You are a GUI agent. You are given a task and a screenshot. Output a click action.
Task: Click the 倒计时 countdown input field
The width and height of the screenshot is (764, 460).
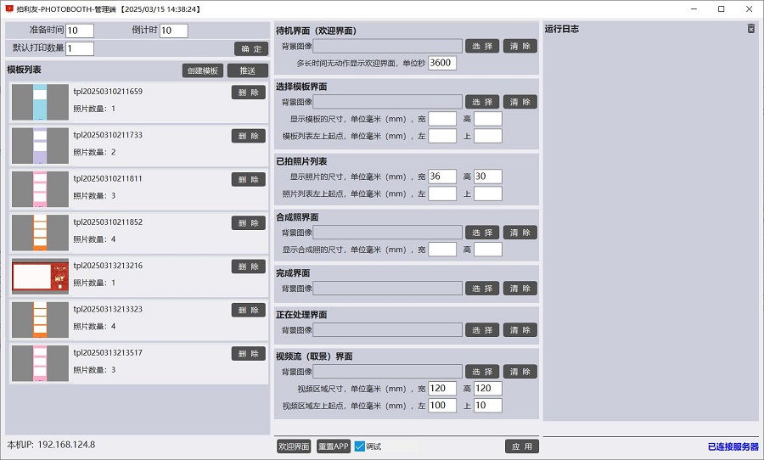click(x=173, y=31)
